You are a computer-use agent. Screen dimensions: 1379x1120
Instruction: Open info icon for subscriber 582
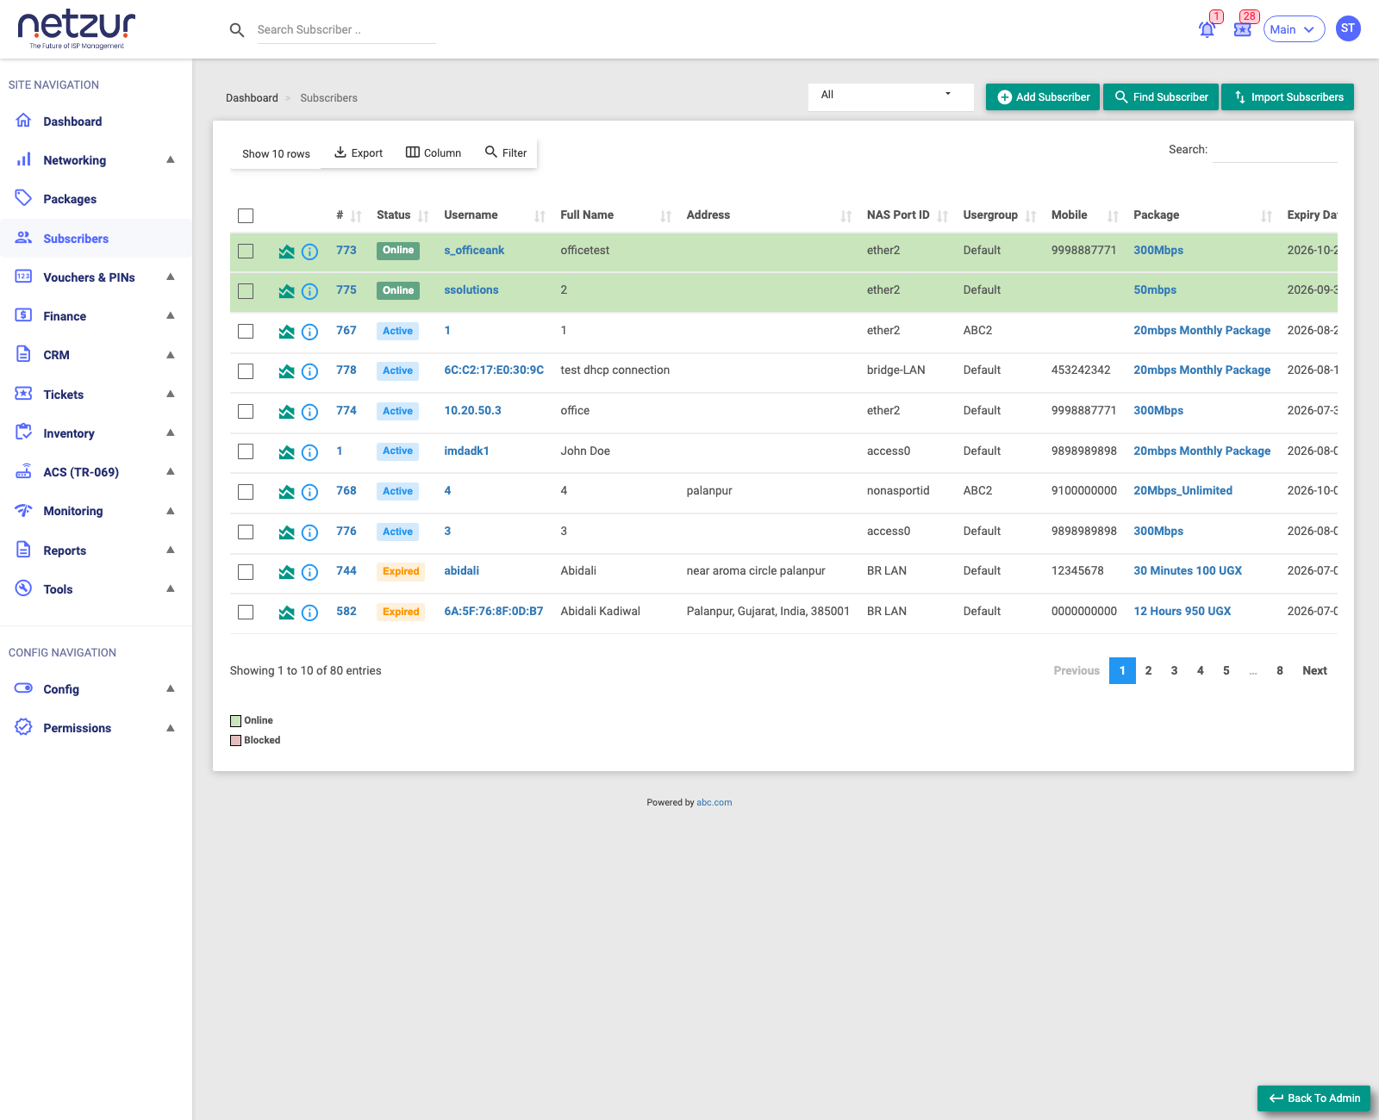pos(310,613)
